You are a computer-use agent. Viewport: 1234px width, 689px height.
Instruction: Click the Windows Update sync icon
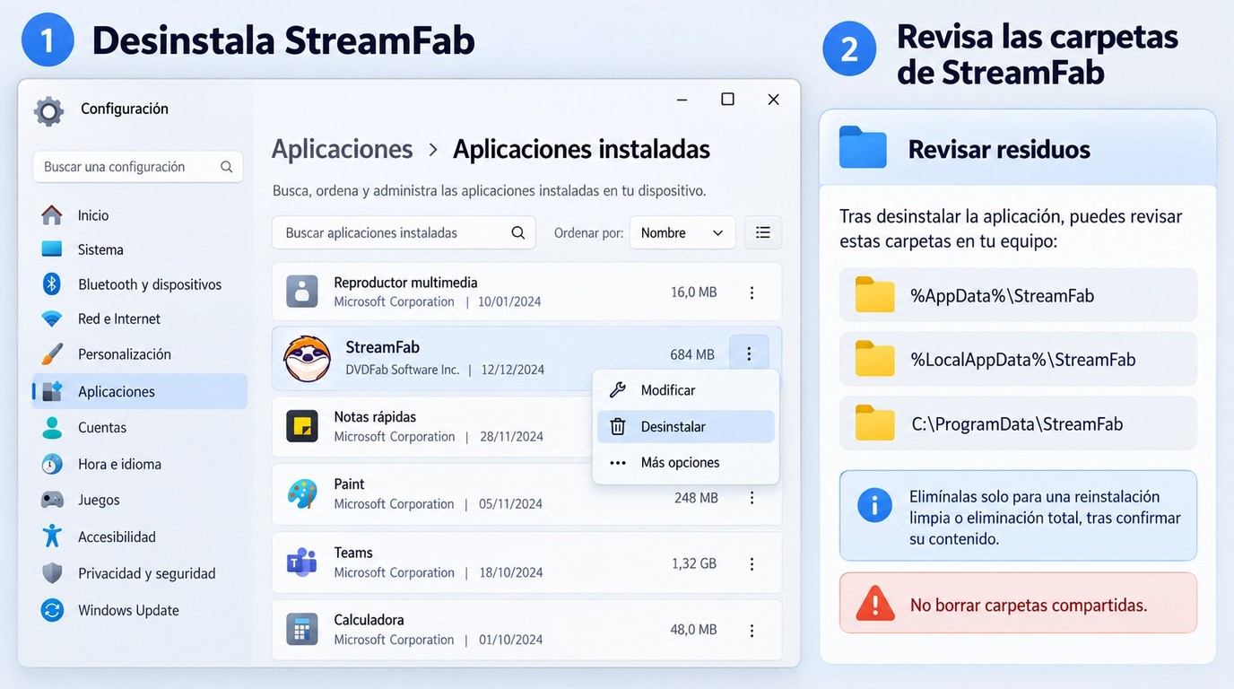[x=52, y=610]
